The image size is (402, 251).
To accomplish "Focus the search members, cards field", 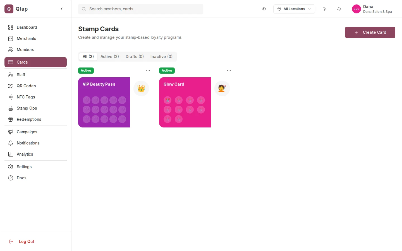I will coord(141,9).
